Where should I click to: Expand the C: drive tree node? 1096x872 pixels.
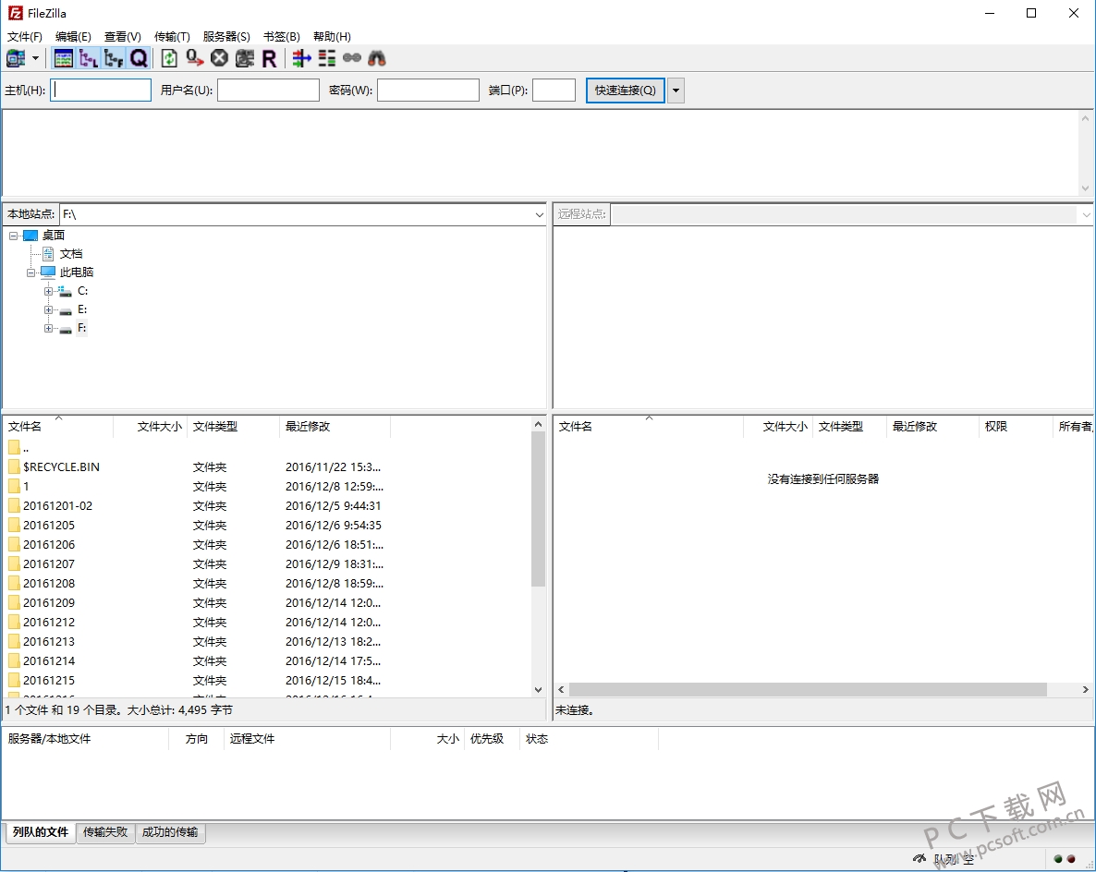pos(48,291)
